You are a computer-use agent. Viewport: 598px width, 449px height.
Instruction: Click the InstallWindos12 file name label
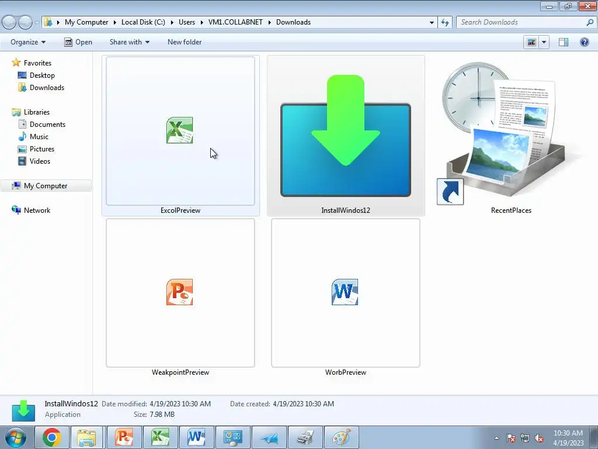tap(346, 210)
